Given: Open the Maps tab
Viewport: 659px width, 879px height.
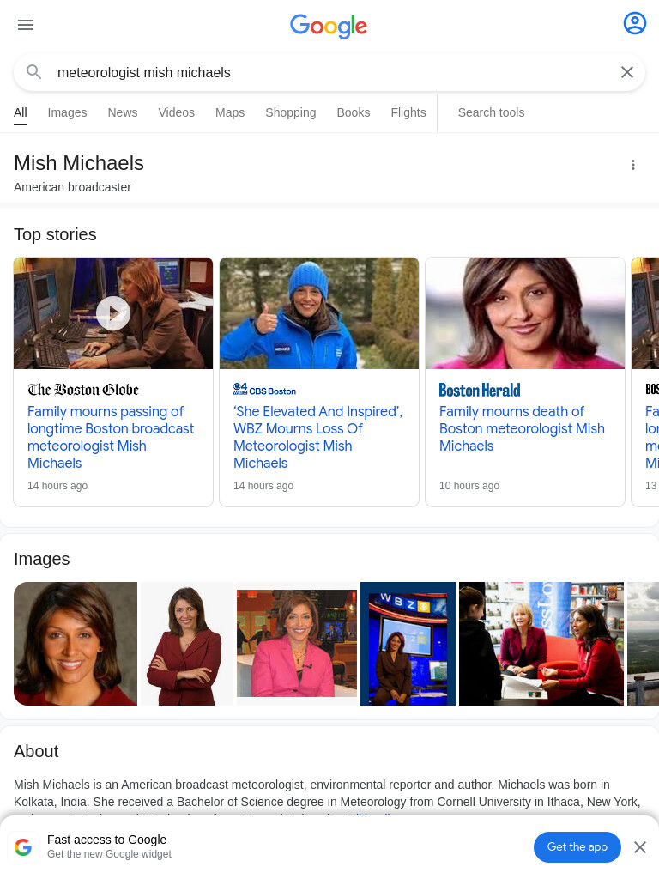Looking at the screenshot, I should tap(230, 112).
